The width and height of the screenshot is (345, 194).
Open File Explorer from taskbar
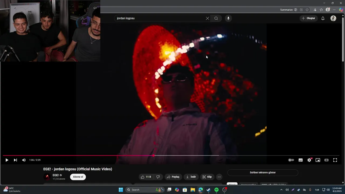[x=193, y=190]
